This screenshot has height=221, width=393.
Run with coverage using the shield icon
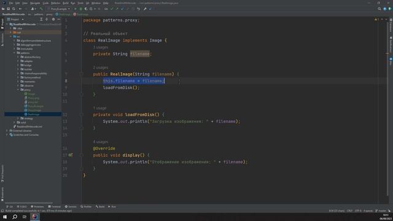coord(86,9)
